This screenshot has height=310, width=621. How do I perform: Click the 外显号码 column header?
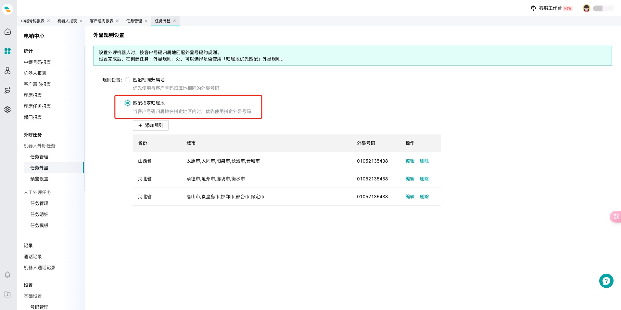point(366,143)
